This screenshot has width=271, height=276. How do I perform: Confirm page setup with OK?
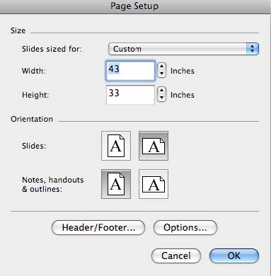[x=234, y=255]
